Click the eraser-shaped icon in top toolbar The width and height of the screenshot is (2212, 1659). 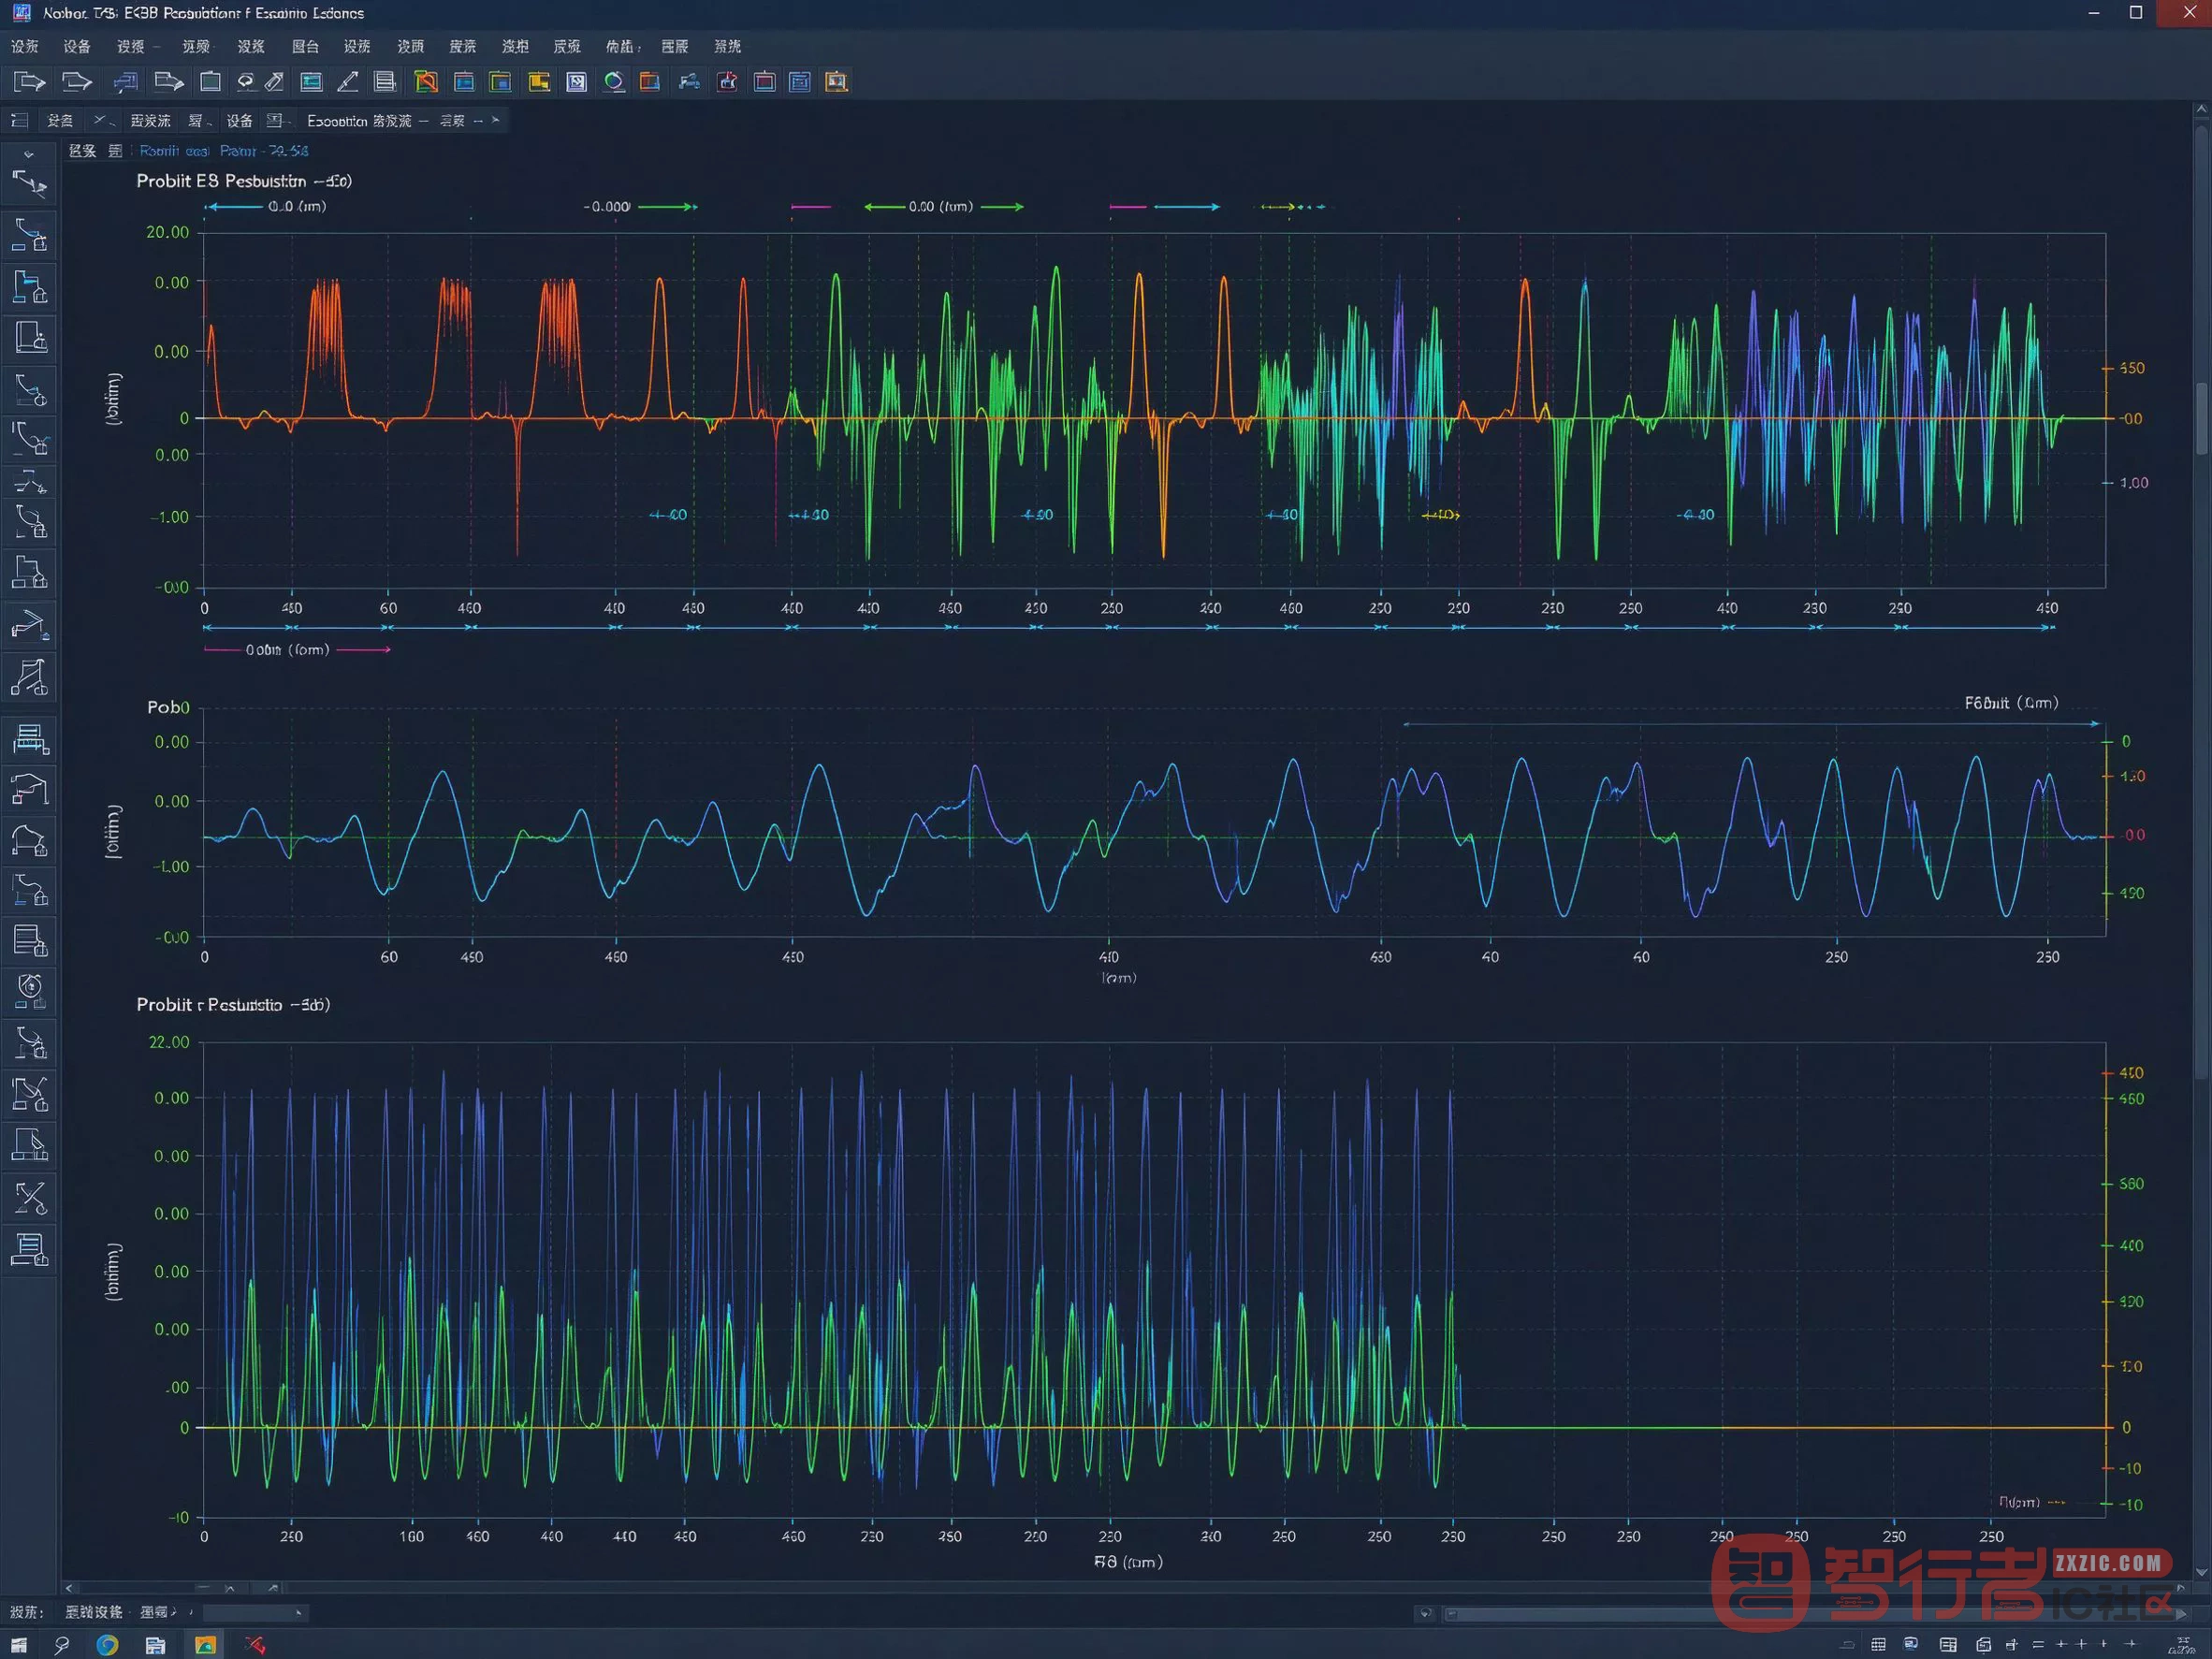pos(275,82)
